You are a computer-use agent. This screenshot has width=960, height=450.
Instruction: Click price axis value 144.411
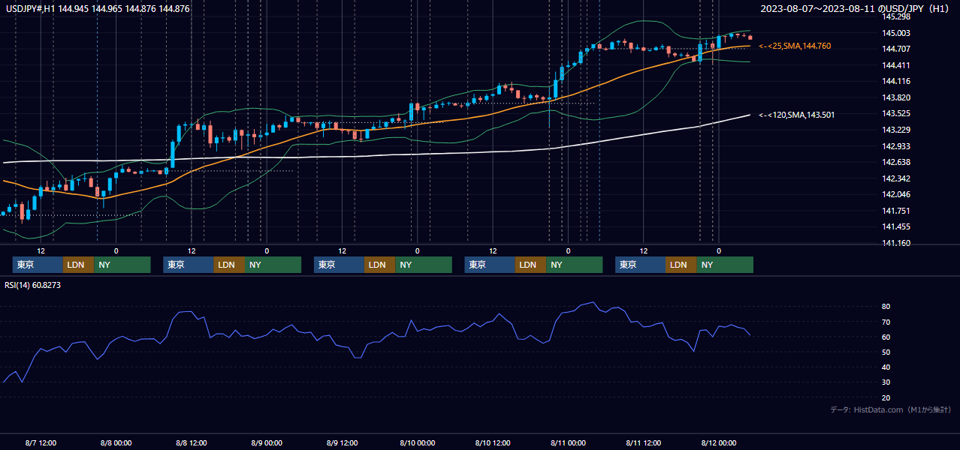pos(896,65)
